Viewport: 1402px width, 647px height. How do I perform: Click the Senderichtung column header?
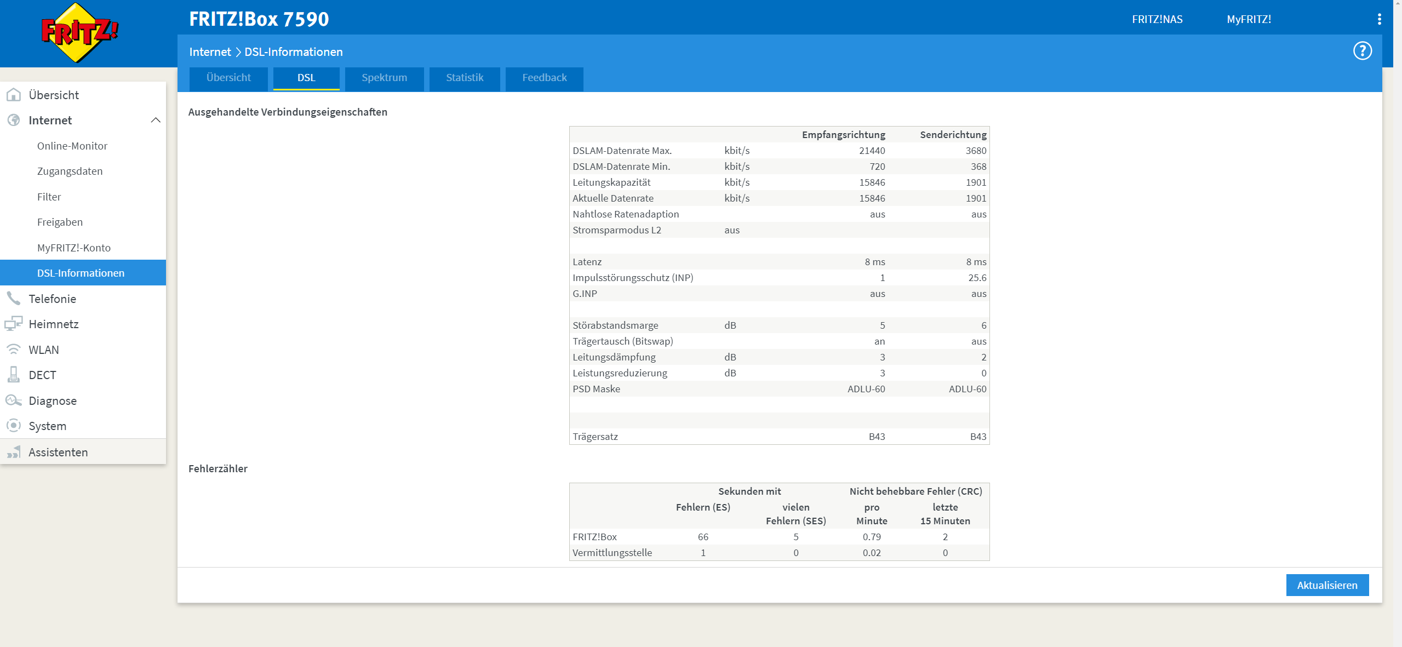(953, 135)
